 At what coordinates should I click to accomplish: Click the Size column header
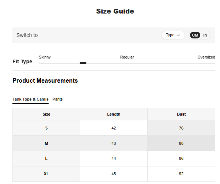coord(46,114)
